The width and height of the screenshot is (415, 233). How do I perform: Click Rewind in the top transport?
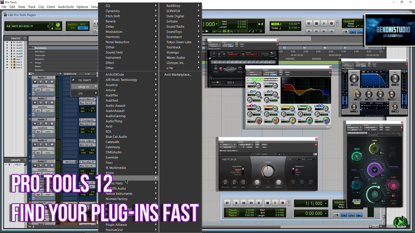(x=316, y=31)
